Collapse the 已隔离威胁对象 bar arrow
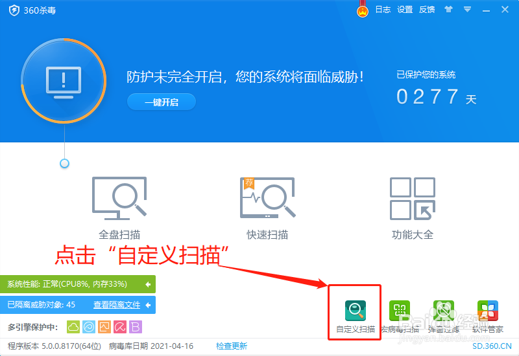 coord(148,305)
